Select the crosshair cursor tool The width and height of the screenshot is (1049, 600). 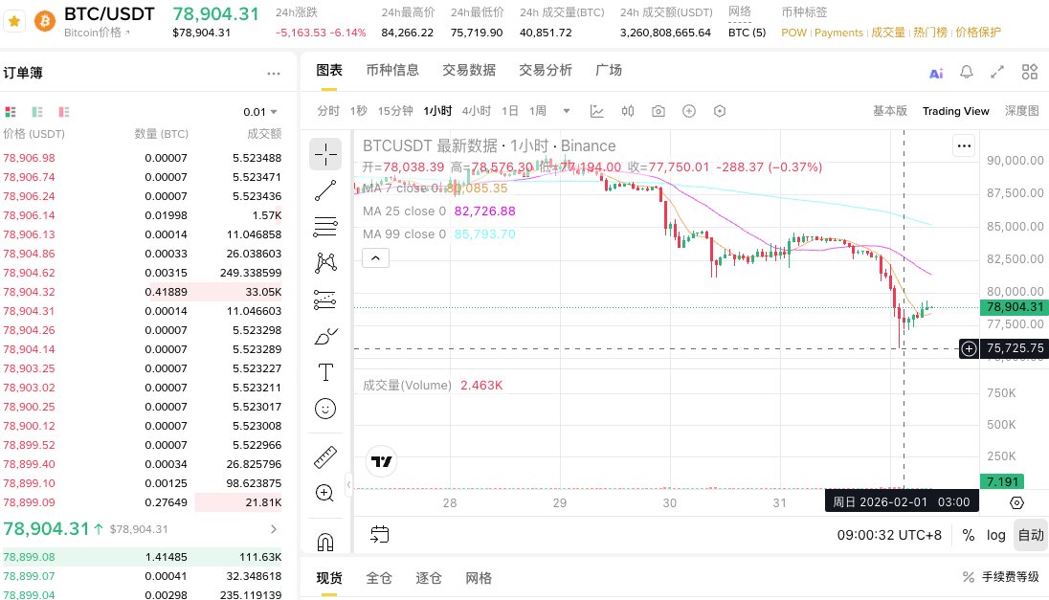coord(325,154)
